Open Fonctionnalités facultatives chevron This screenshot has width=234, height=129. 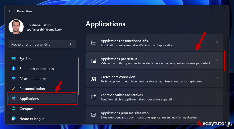(x=217, y=97)
